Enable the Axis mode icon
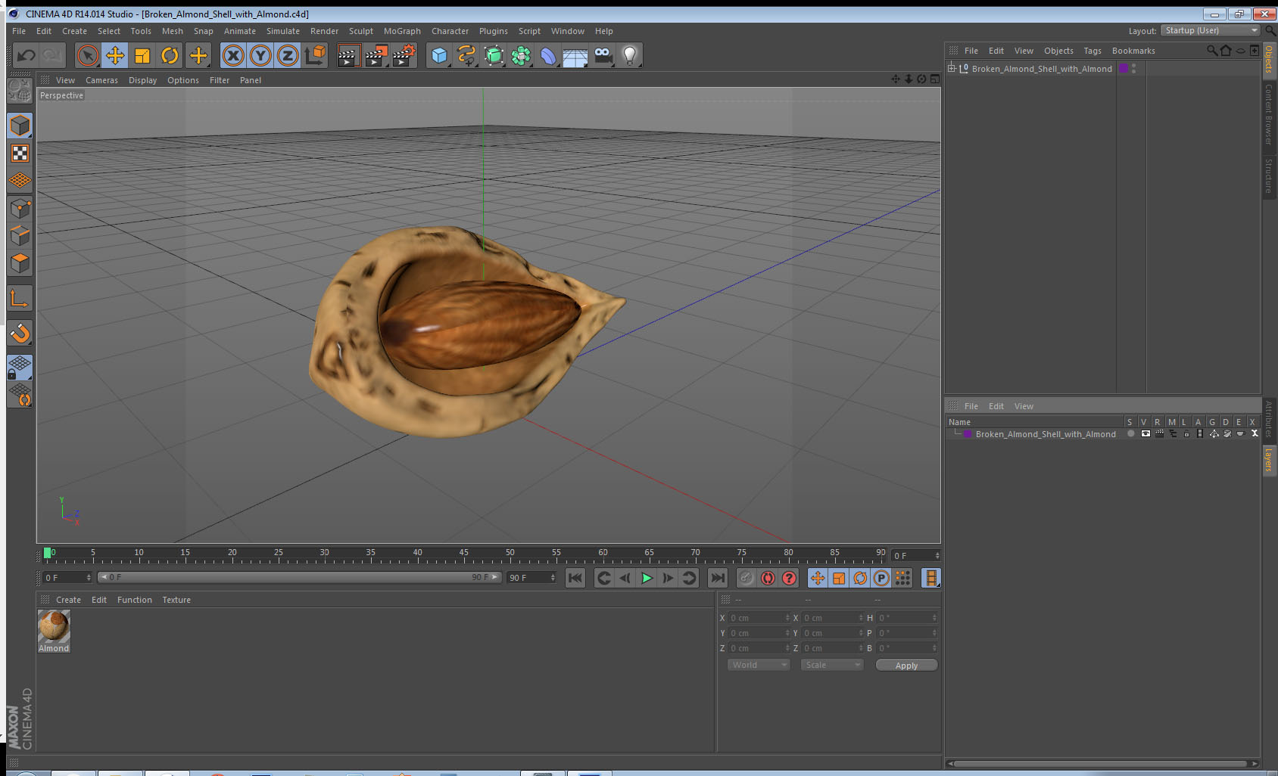The height and width of the screenshot is (776, 1278). (20, 299)
